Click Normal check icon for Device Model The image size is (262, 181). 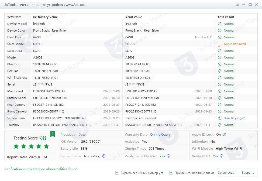pyautogui.click(x=220, y=24)
